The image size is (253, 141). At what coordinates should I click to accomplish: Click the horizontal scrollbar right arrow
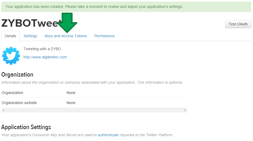click(185, 110)
